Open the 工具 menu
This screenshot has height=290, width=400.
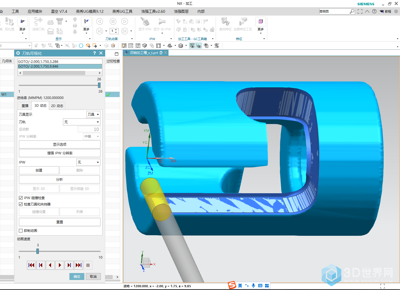coord(15,11)
